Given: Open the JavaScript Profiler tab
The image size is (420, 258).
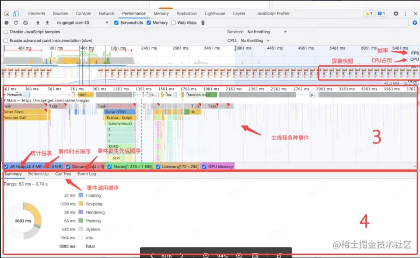Looking at the screenshot, I should (273, 13).
